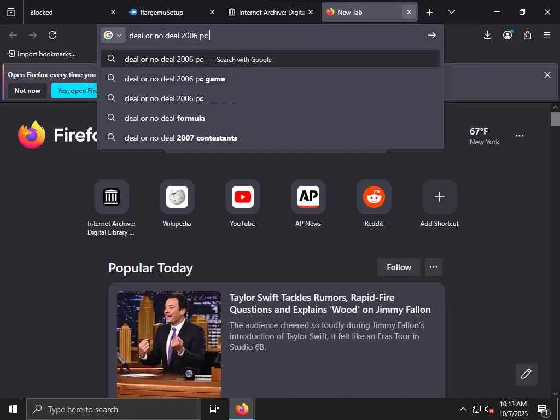This screenshot has width=560, height=420.
Task: Click the Go arrow in address bar
Action: [x=432, y=35]
